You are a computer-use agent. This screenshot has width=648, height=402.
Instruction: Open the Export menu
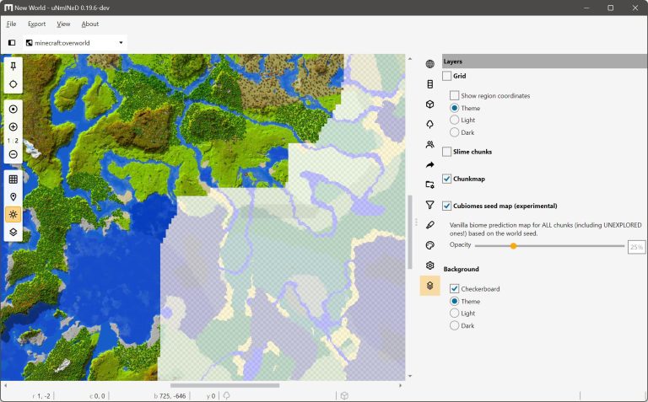coord(37,24)
